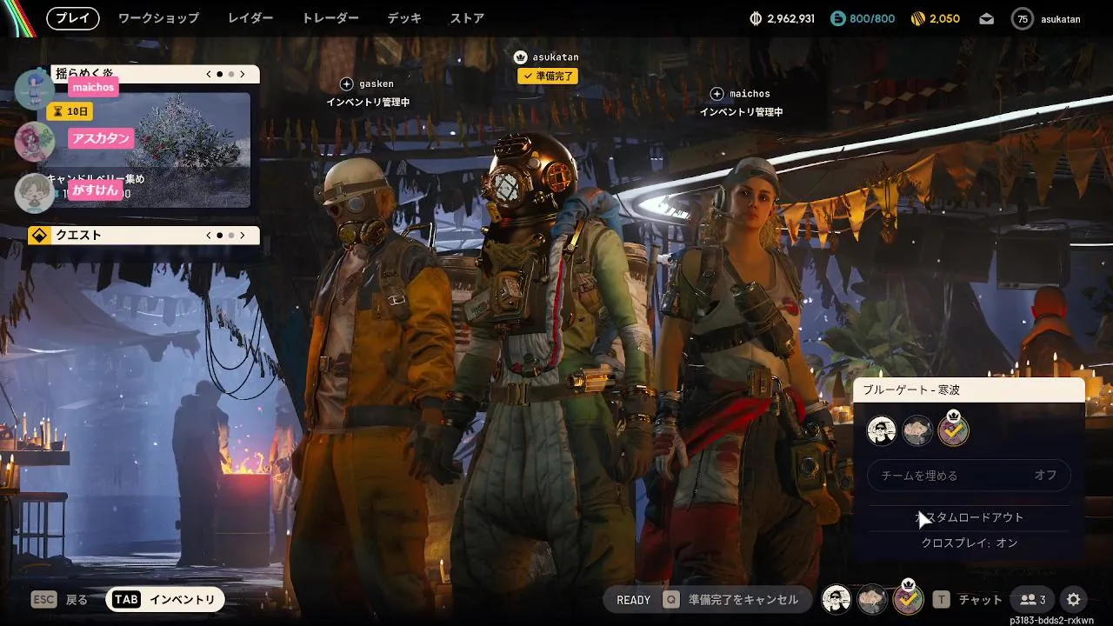This screenshot has height=626, width=1113.
Task: Cancel ready with 準備完了をキャンセル
Action: pyautogui.click(x=743, y=600)
